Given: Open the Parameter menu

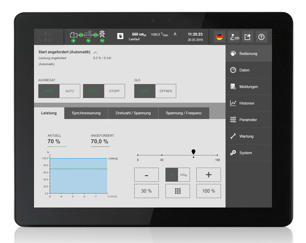Looking at the screenshot, I should (x=249, y=120).
